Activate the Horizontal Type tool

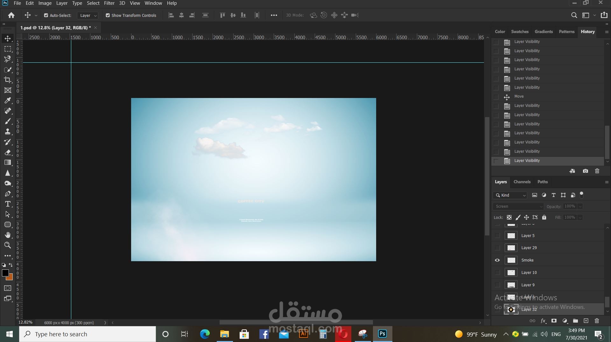(8, 204)
